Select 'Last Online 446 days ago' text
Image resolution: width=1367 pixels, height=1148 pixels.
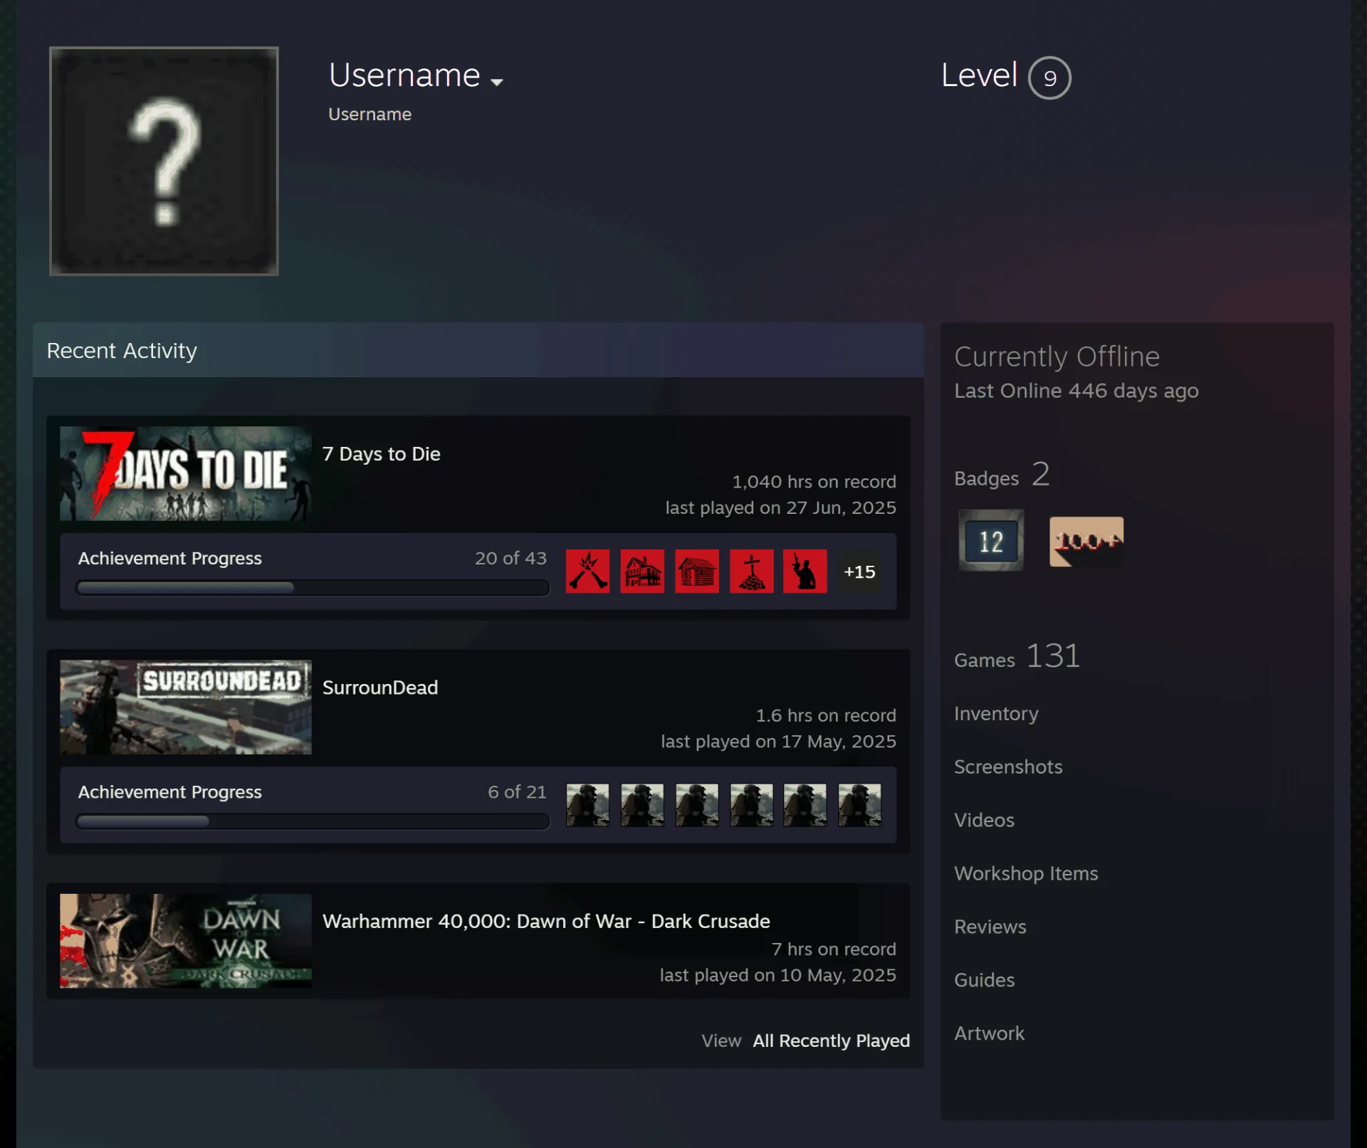(1076, 391)
